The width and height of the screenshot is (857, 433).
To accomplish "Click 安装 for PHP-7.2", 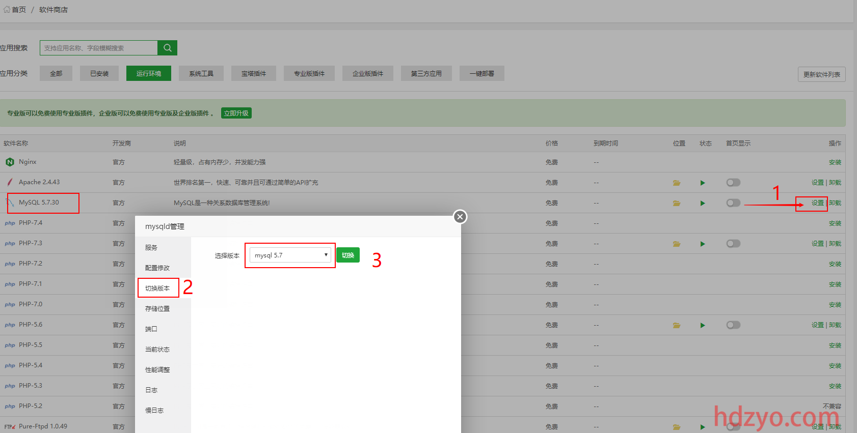I will pyautogui.click(x=835, y=264).
